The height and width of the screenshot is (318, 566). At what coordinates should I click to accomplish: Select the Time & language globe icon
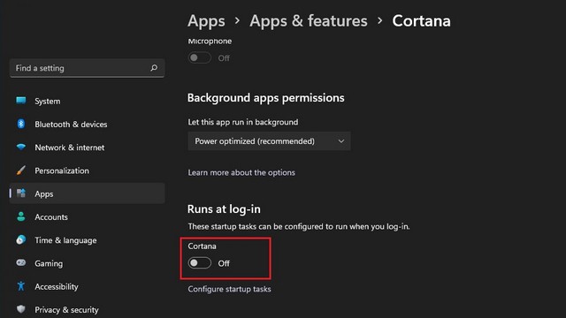[21, 239]
